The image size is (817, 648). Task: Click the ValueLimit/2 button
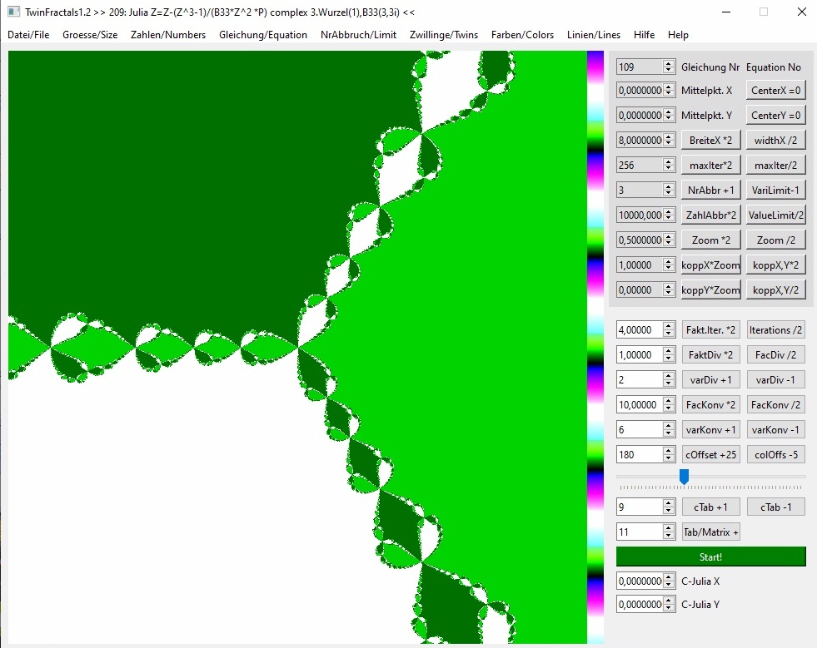776,215
